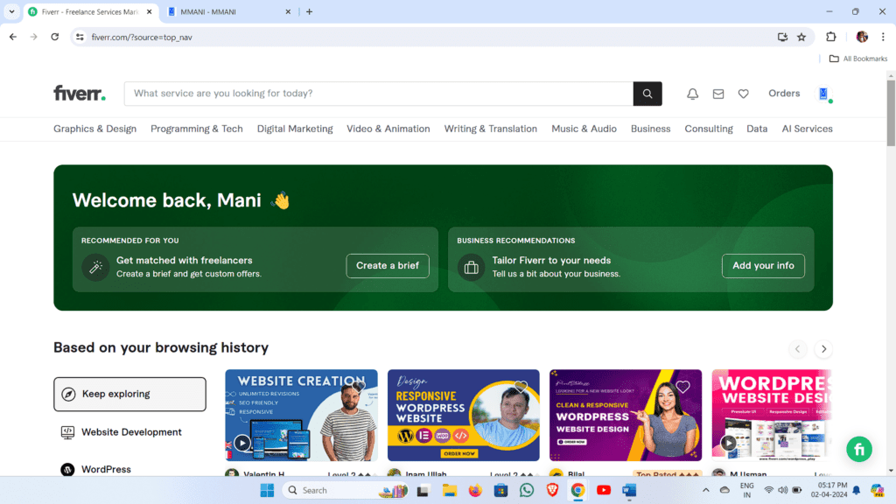The image size is (896, 504).
Task: Open AI Services category
Action: click(x=807, y=129)
